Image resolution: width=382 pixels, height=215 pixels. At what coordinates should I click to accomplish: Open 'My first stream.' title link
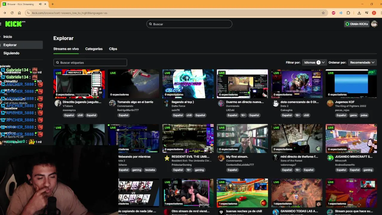(x=237, y=156)
